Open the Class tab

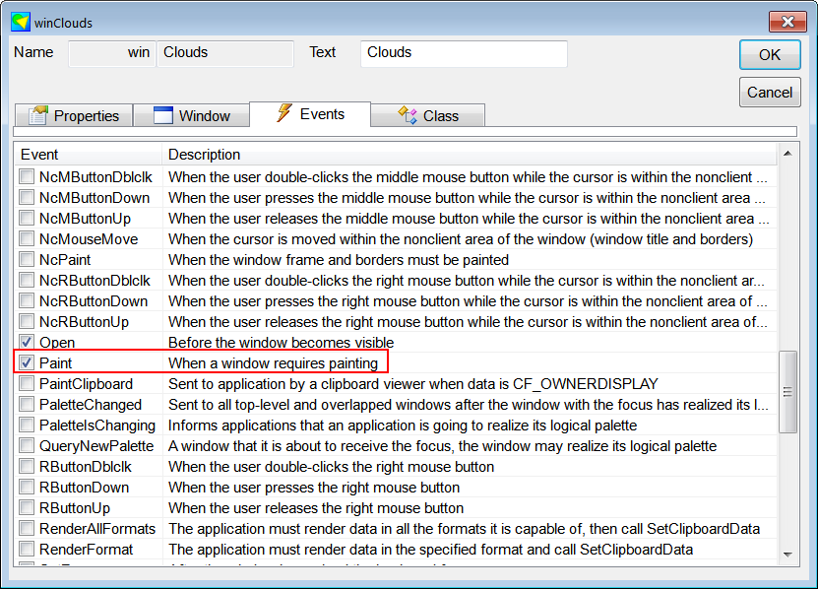[x=428, y=115]
